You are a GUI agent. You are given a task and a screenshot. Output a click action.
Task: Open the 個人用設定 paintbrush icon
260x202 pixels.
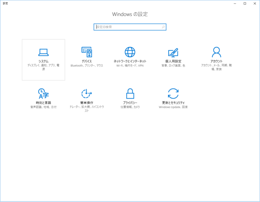tap(173, 52)
